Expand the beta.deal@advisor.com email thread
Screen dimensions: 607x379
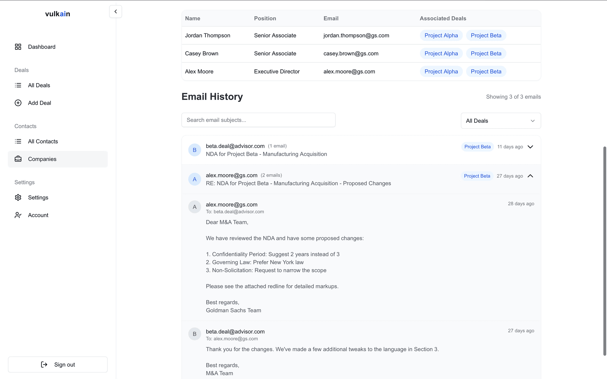tap(530, 147)
